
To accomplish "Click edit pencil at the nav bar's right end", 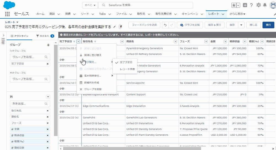I will point(275,14).
